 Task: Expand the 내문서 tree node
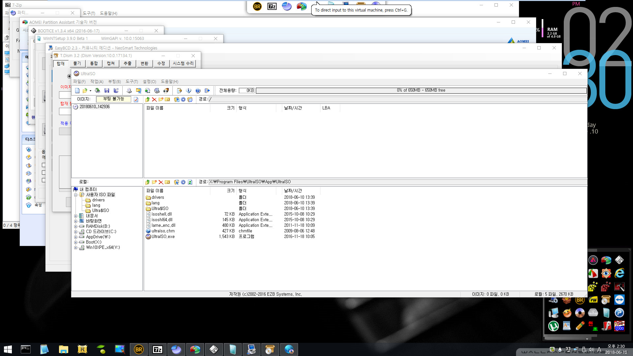pyautogui.click(x=75, y=216)
